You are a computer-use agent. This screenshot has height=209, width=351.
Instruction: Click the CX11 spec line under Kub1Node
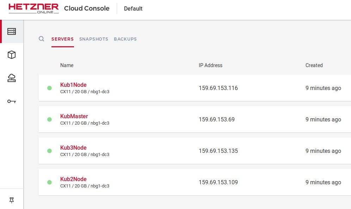[x=85, y=92]
